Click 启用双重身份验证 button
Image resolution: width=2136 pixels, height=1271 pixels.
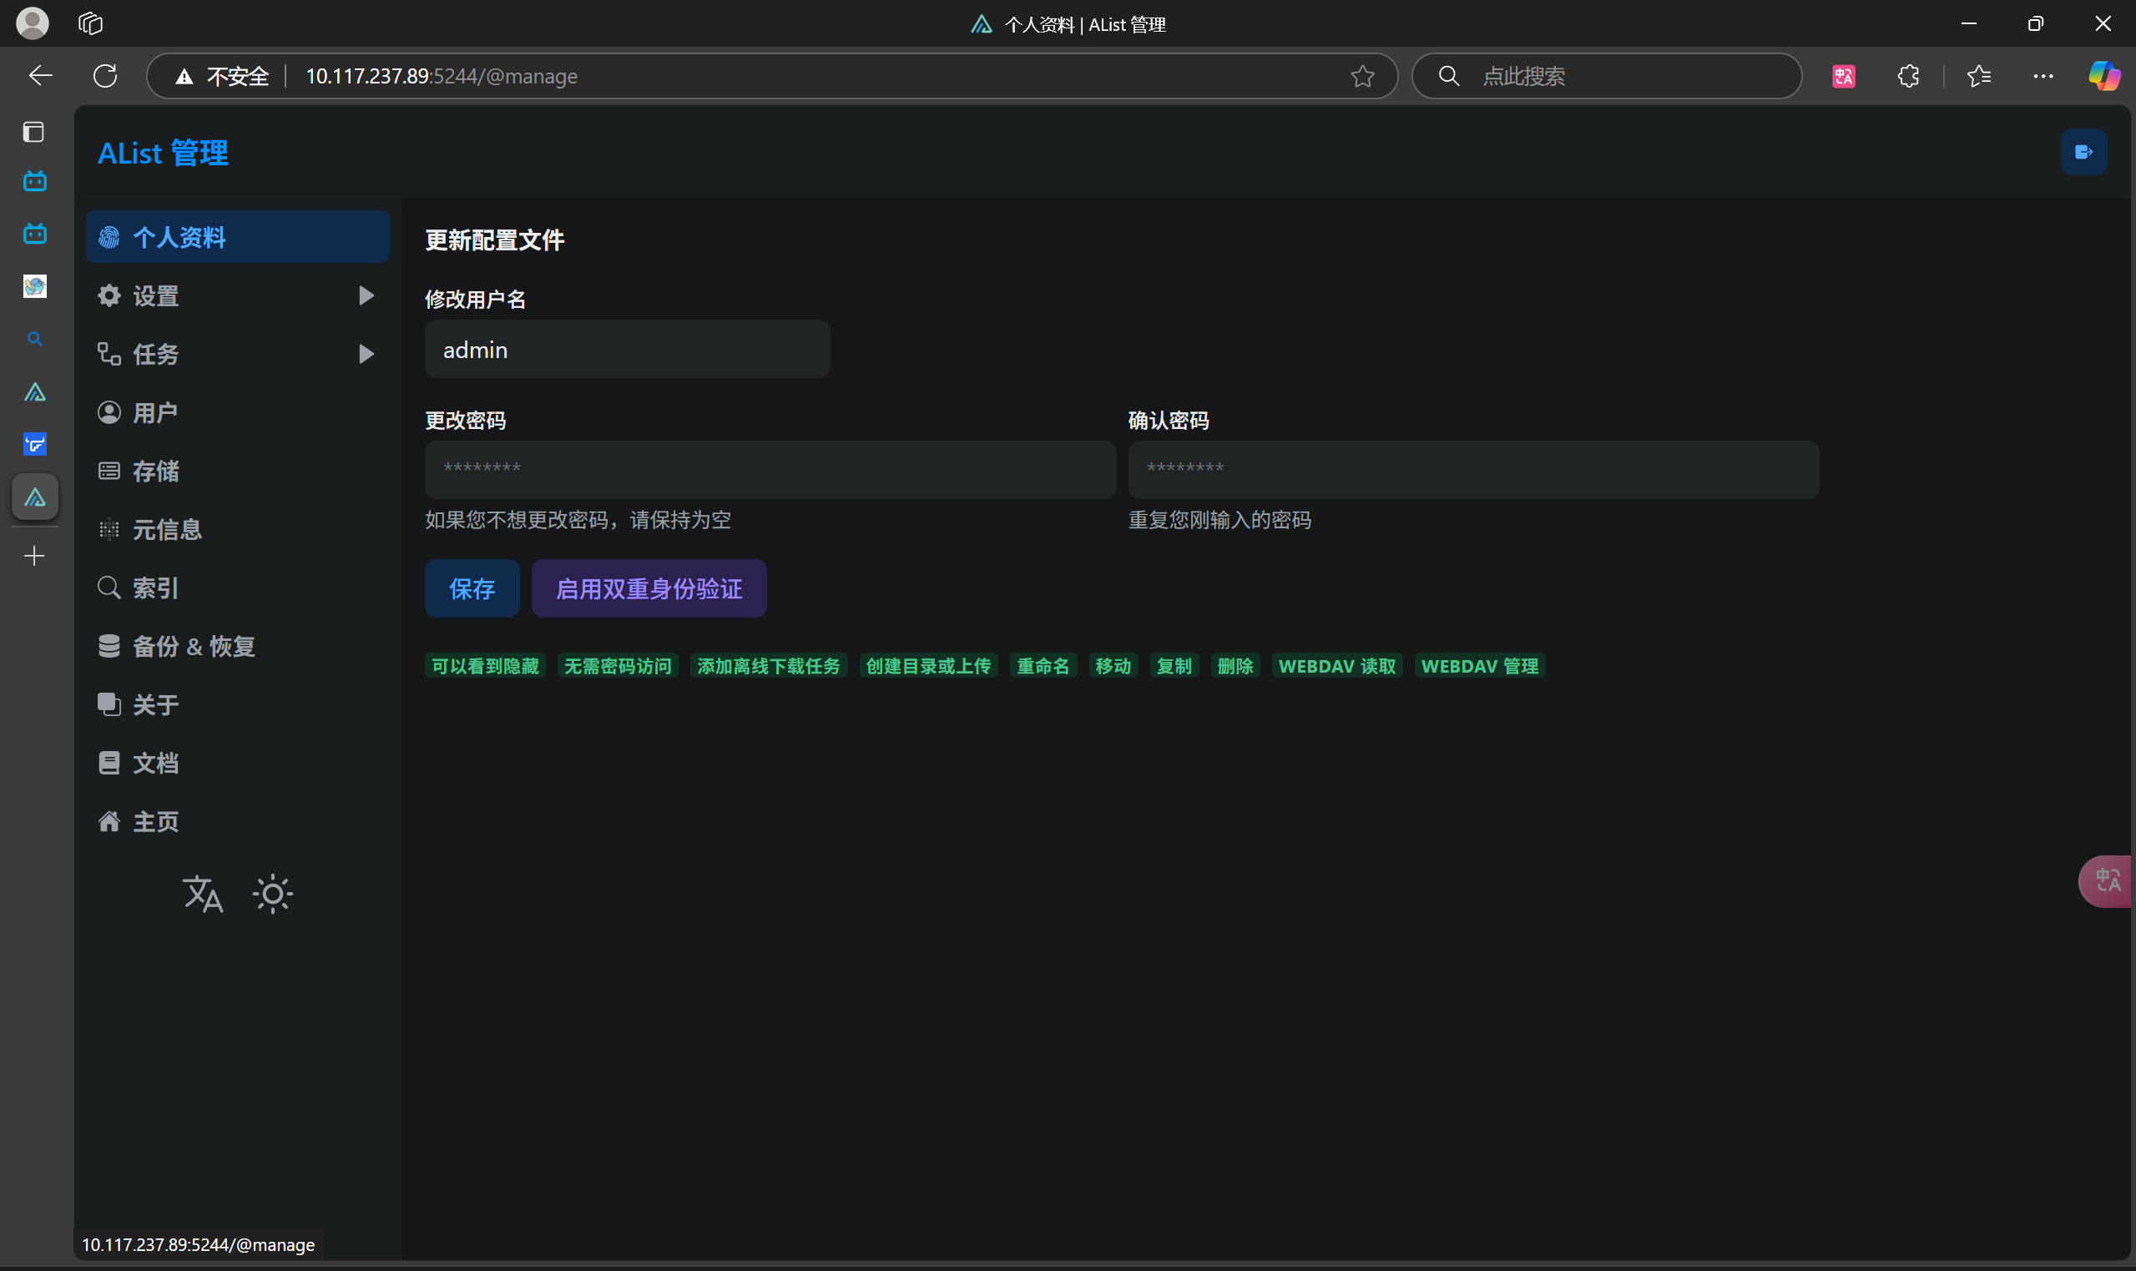(x=649, y=588)
